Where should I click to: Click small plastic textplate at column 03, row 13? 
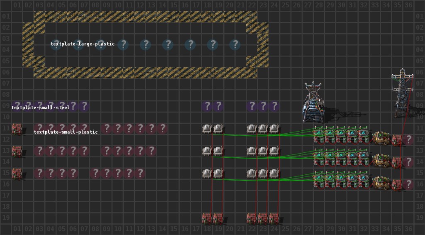tap(39, 151)
